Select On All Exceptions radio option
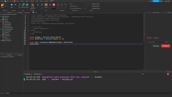Image resolution: width=172 pixels, height=97 pixels. click(x=69, y=6)
